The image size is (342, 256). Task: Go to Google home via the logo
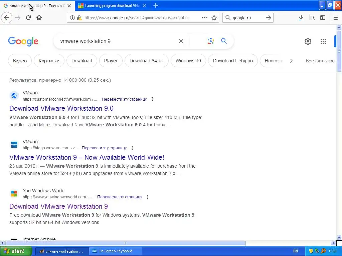coord(23,41)
